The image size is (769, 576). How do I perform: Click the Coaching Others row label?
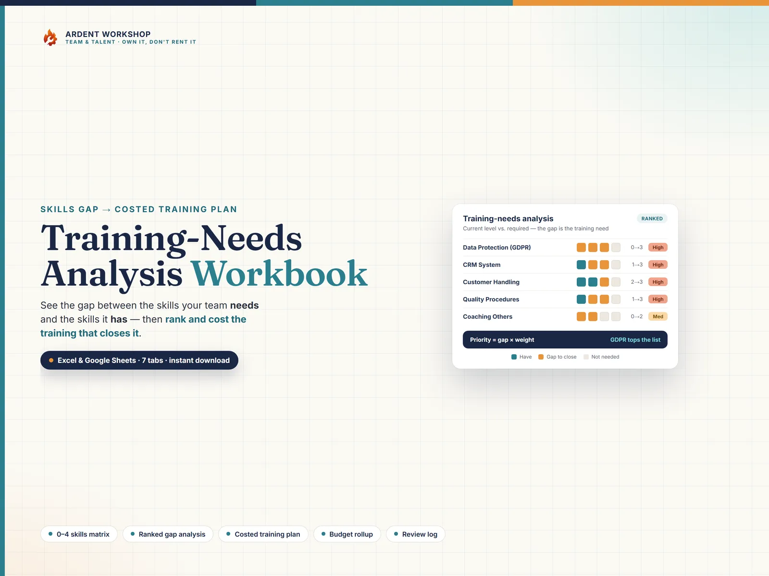pos(488,317)
